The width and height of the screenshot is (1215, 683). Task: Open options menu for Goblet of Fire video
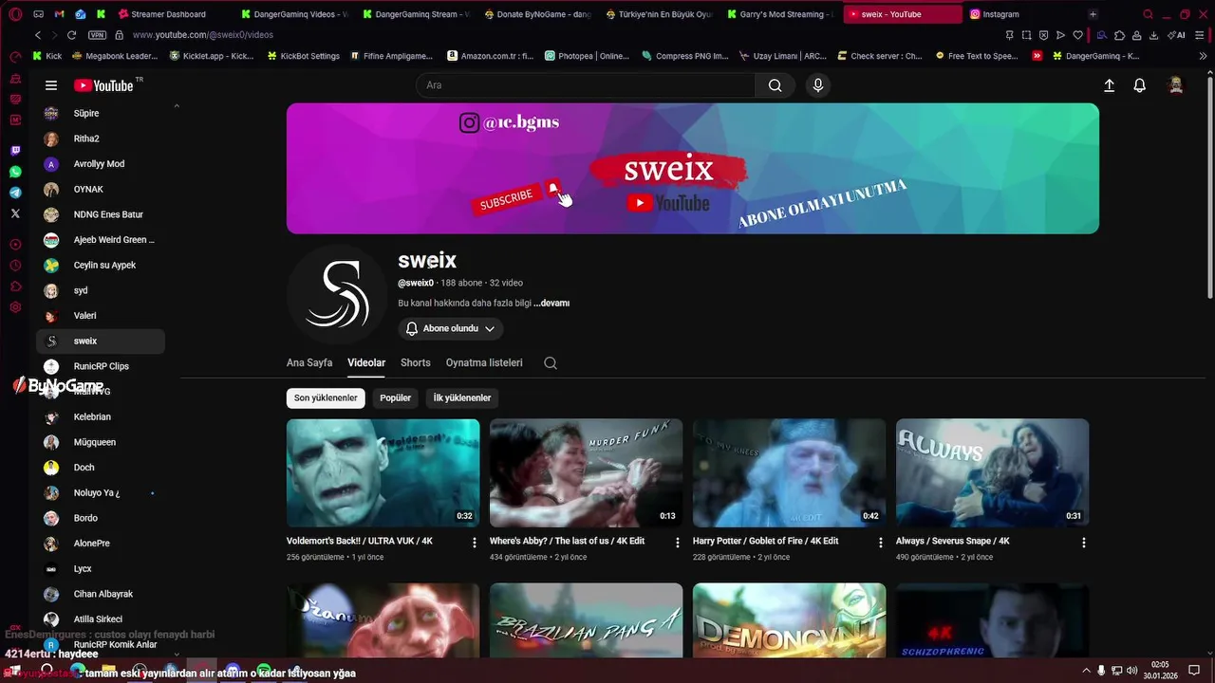[x=881, y=543]
